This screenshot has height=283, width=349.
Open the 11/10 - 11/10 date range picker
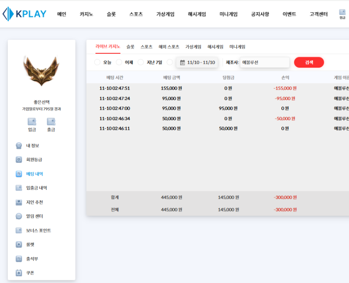coord(197,62)
